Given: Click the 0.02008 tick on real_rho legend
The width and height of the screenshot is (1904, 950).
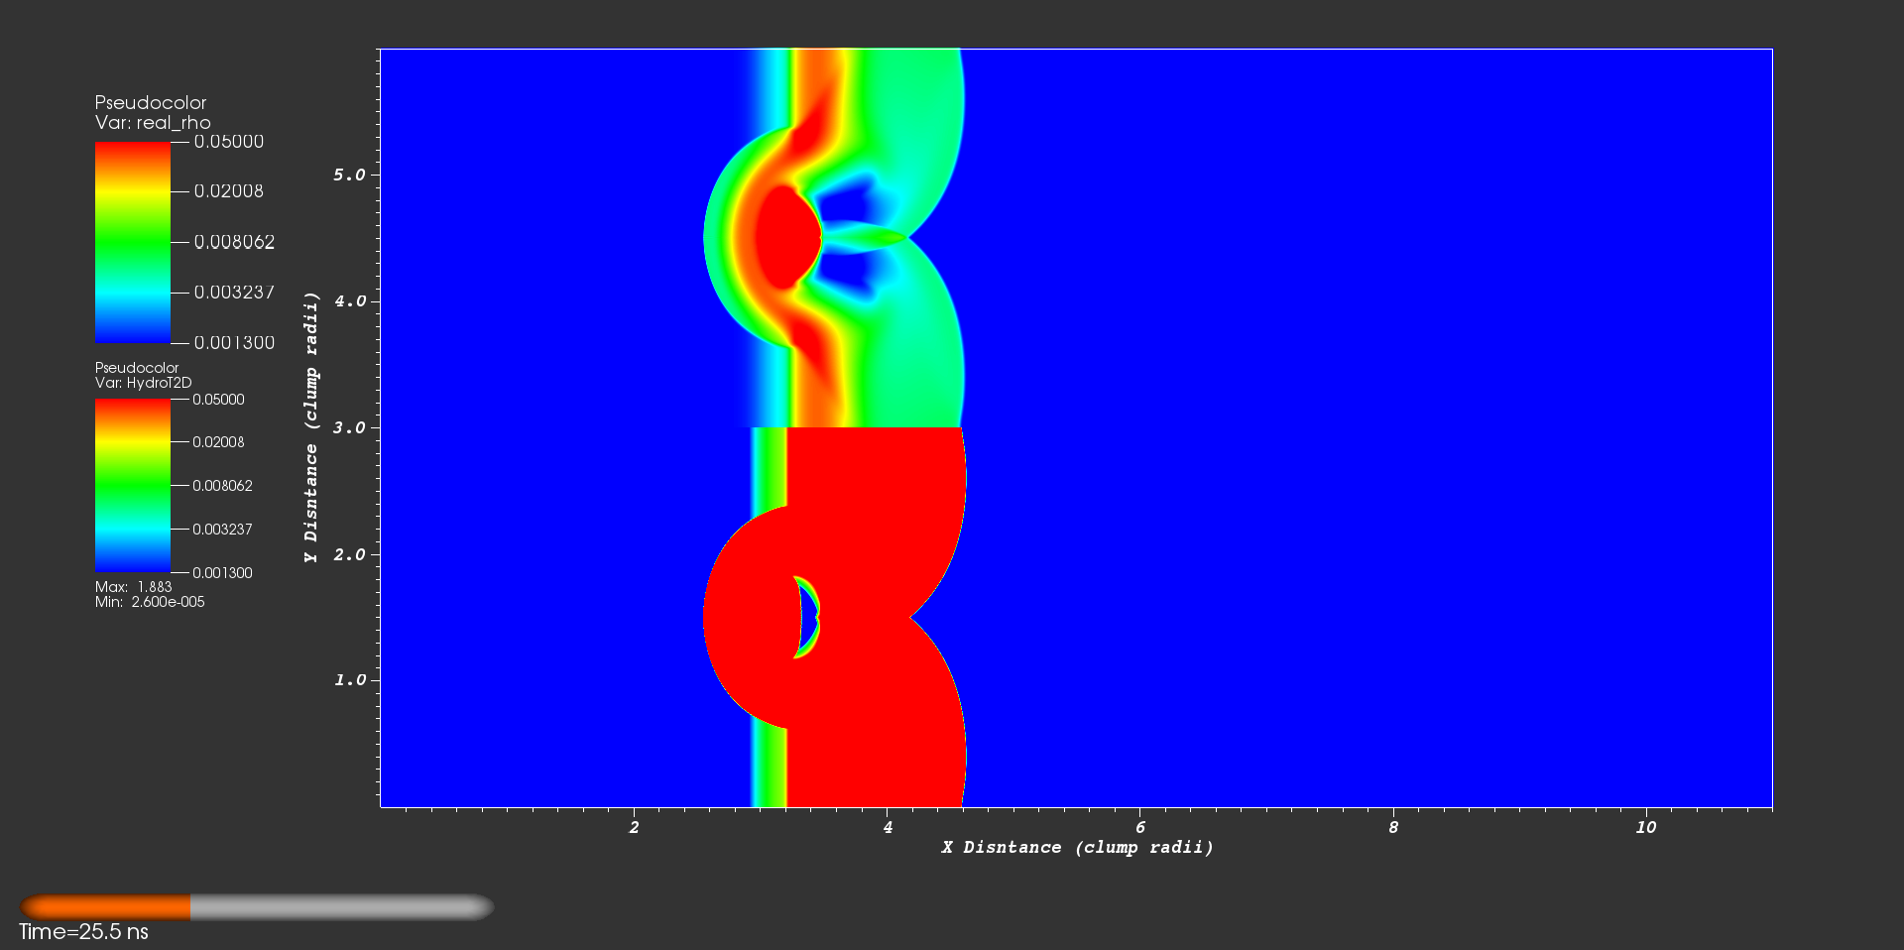Looking at the screenshot, I should pos(229,191).
